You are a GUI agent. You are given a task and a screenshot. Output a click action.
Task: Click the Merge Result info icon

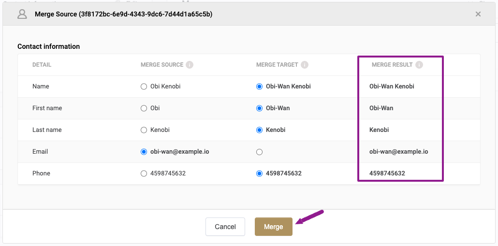coord(419,65)
